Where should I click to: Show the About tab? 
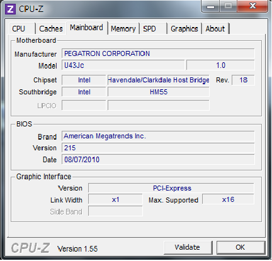click(215, 28)
